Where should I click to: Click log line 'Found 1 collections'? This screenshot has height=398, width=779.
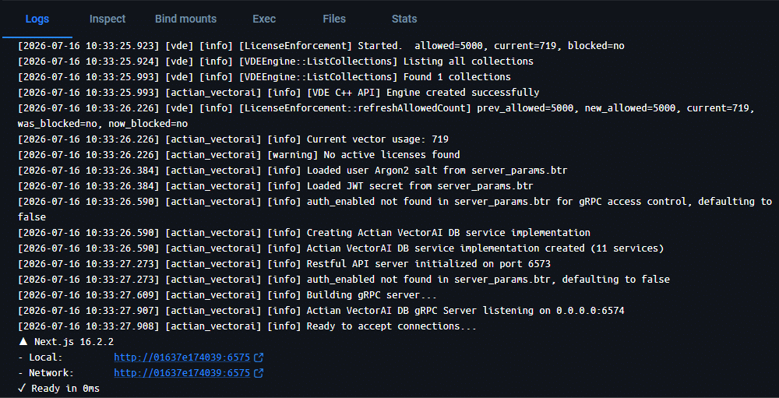coord(264,77)
